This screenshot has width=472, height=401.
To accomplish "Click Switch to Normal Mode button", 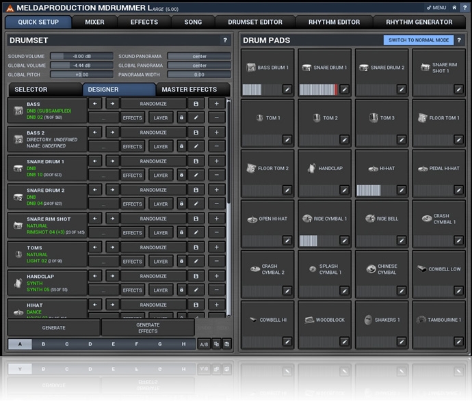I will tap(419, 40).
